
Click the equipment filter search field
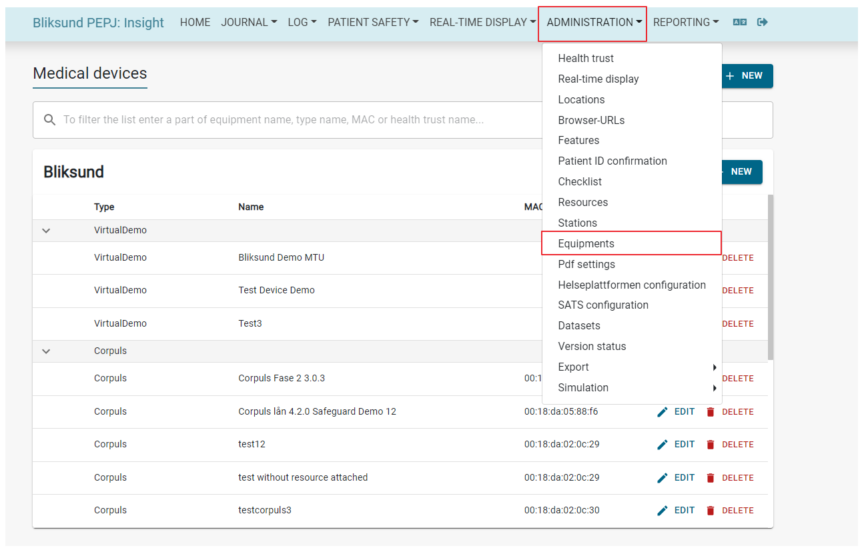click(x=403, y=120)
